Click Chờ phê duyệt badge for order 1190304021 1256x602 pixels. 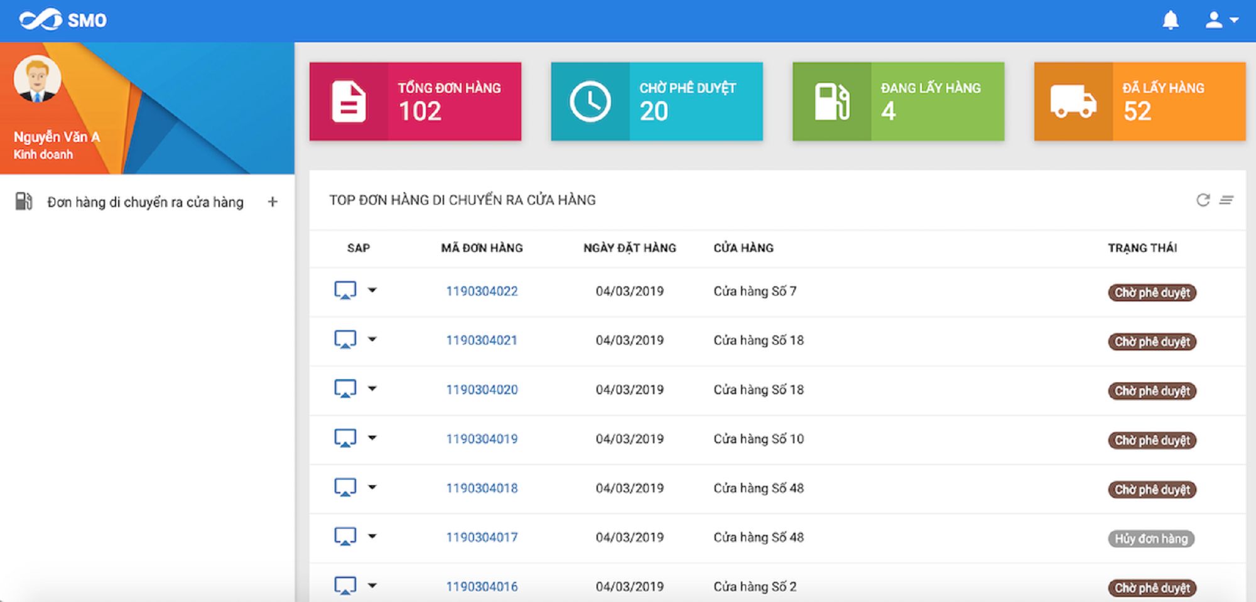[x=1152, y=341]
